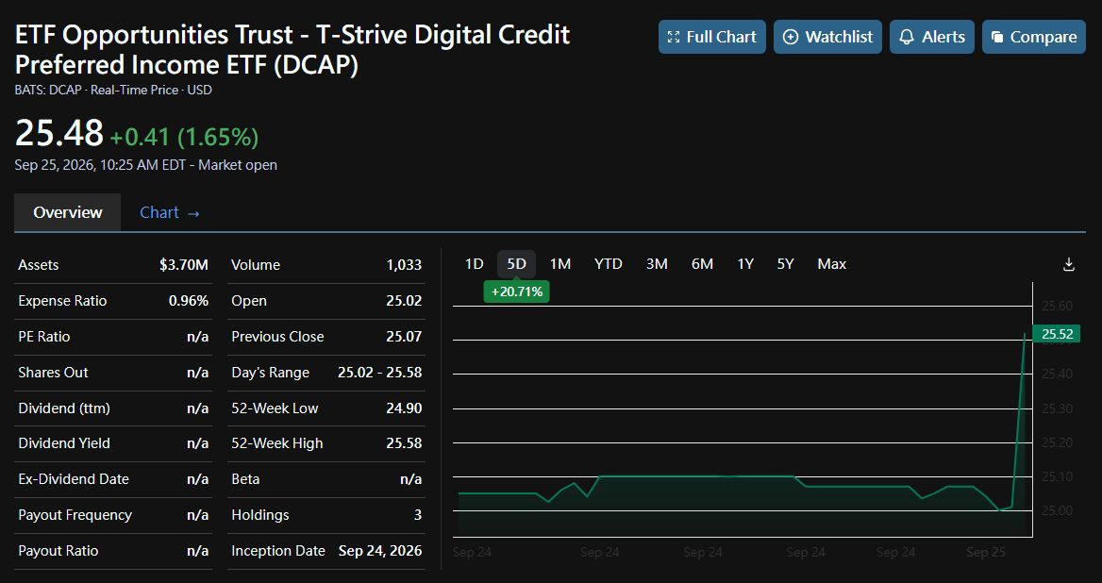Click the 25.60 y-axis label
Viewport: 1102px width, 583px height.
(x=1057, y=306)
